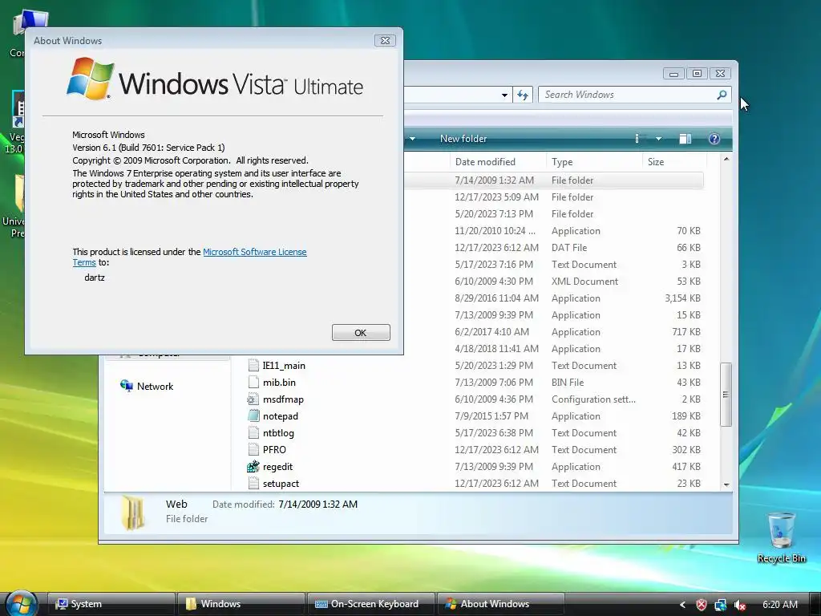Open Explorer help question mark icon

714,139
